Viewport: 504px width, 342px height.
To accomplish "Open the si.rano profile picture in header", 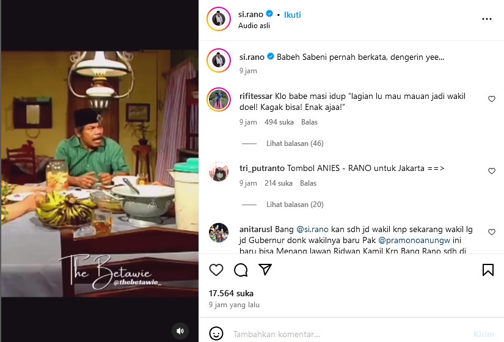I will [x=219, y=19].
